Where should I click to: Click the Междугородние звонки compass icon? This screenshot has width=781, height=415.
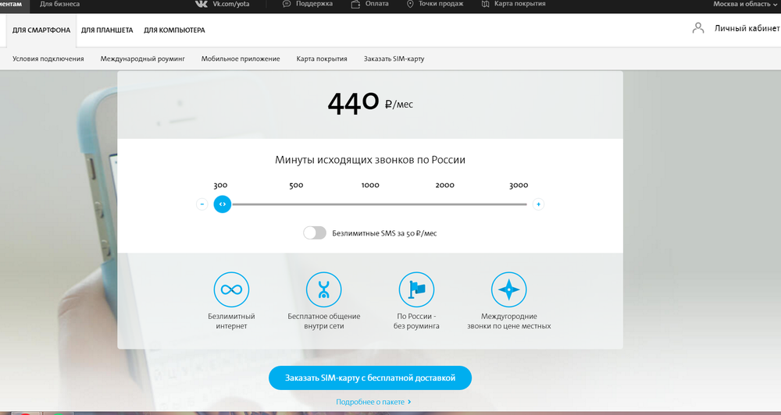(509, 289)
